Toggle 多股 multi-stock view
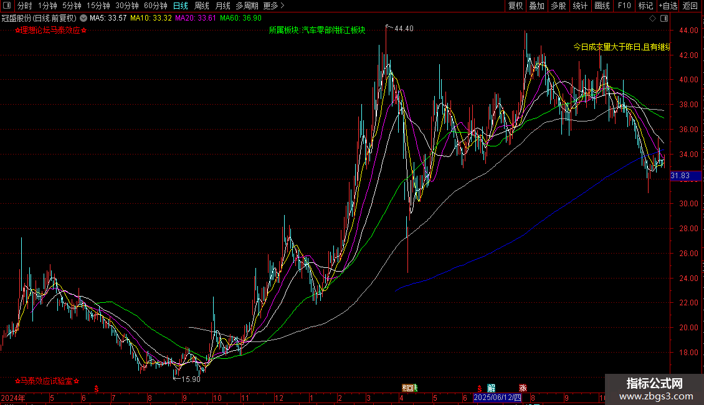 click(558, 6)
